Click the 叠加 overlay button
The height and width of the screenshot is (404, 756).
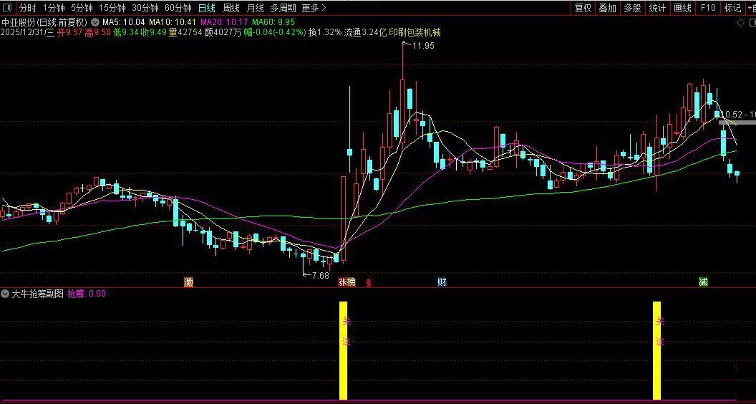608,8
